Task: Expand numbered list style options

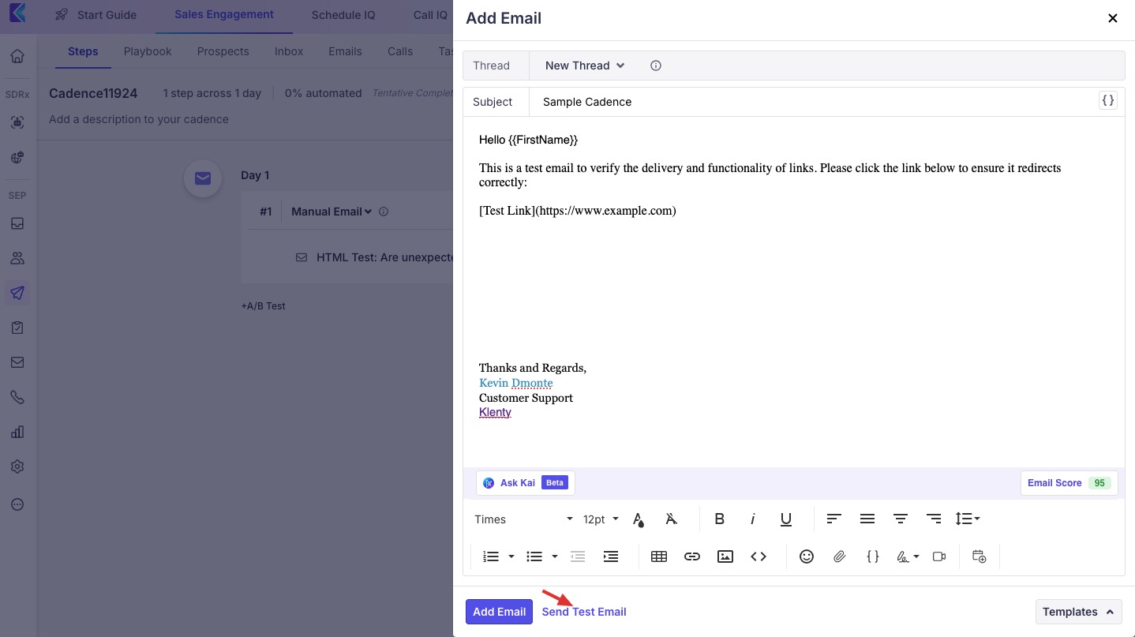Action: [x=511, y=556]
